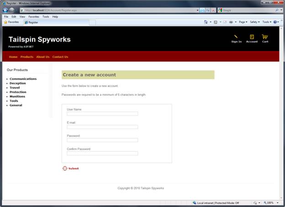285x207 pixels.
Task: Refresh the page with the refresh icon
Action: pyautogui.click(x=207, y=10)
